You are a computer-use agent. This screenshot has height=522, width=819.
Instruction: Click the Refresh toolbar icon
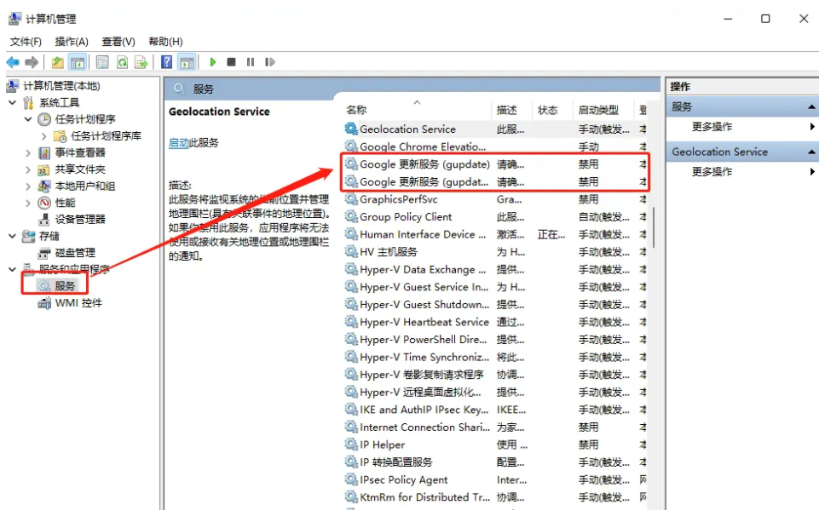pyautogui.click(x=122, y=62)
